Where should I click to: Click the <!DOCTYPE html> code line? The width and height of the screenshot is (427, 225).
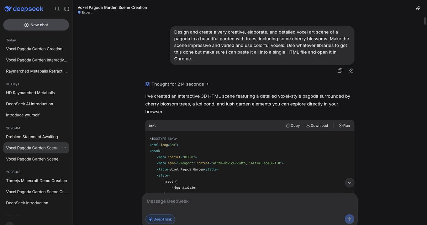(x=163, y=139)
